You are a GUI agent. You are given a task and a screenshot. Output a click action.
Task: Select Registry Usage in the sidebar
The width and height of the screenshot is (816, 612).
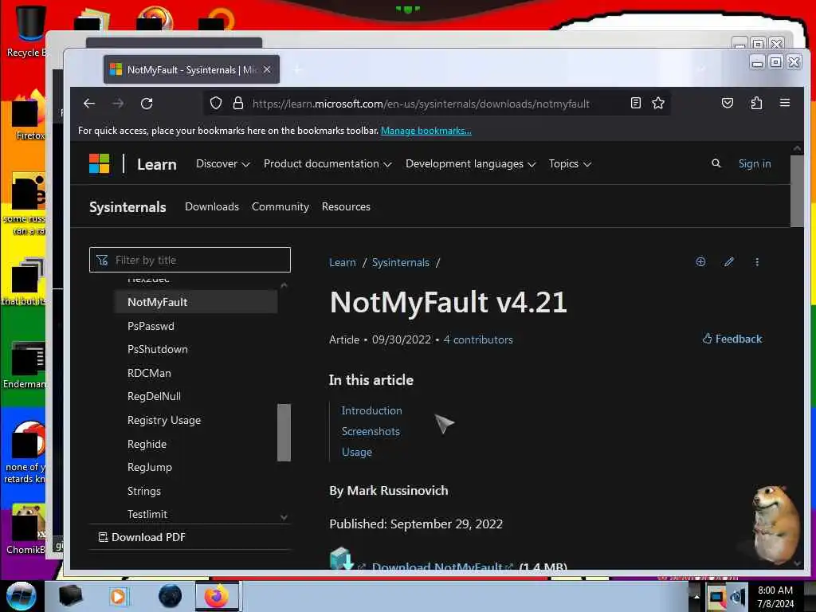(x=164, y=421)
